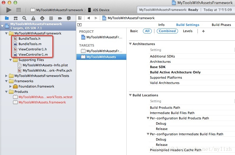Expand Foundation.framework
The width and height of the screenshot is (235, 155).
10,86
